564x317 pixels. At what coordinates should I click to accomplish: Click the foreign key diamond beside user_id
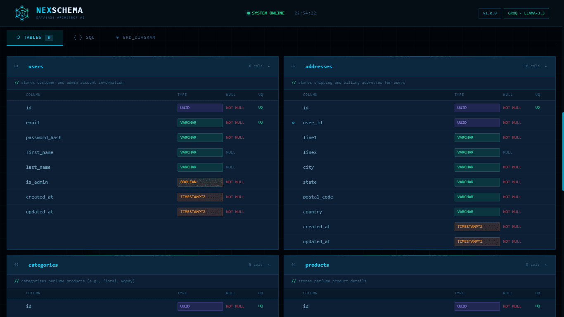tap(294, 123)
